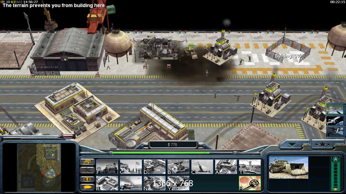Click the 'Building: 0%' label

[x=288, y=56]
